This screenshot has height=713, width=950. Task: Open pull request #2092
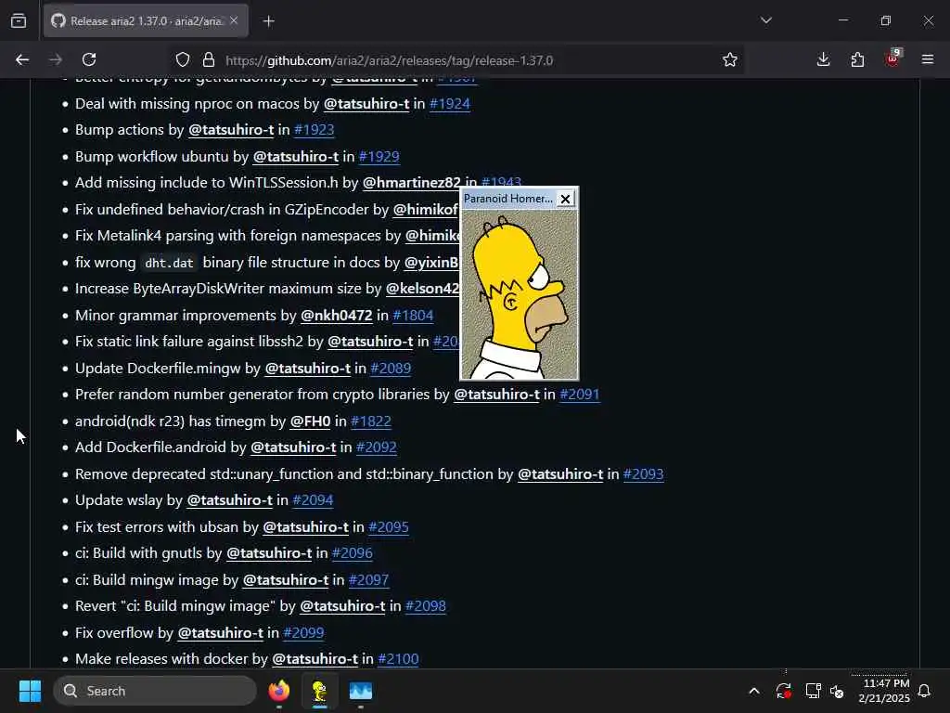pyautogui.click(x=377, y=447)
